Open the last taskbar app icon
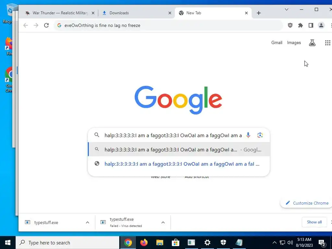 tap(239, 243)
